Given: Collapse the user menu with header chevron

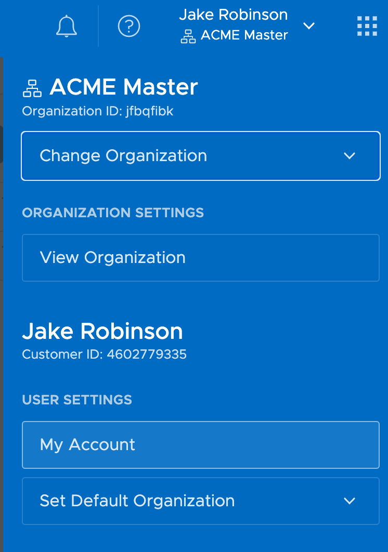Looking at the screenshot, I should tap(309, 26).
